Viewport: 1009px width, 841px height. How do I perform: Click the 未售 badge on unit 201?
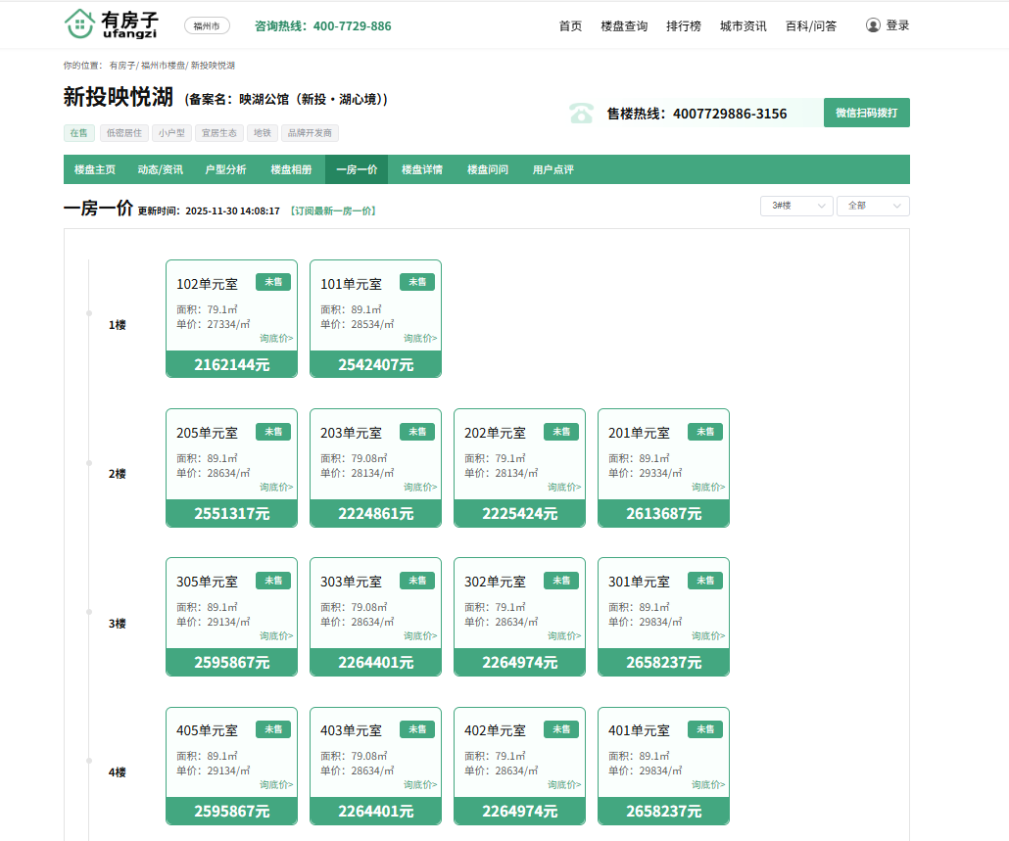(704, 432)
